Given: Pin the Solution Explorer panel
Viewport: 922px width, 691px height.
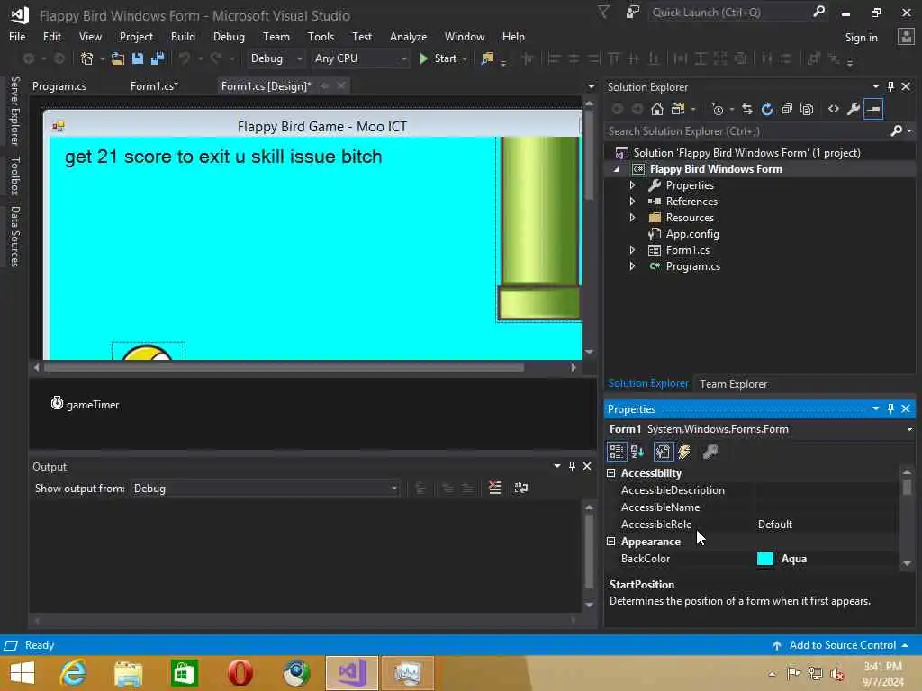Looking at the screenshot, I should pyautogui.click(x=890, y=86).
